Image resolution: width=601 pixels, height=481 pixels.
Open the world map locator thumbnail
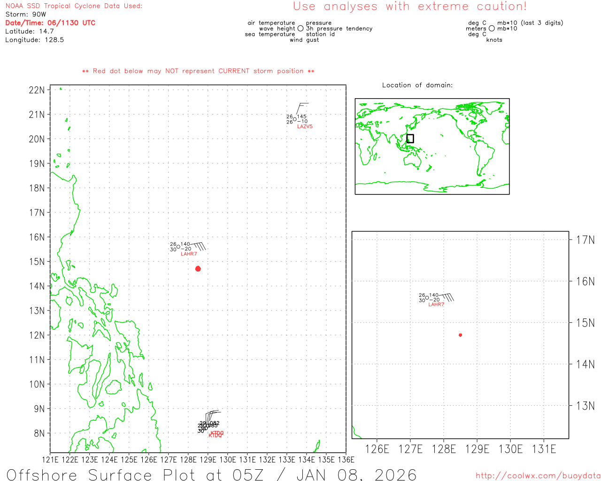point(432,146)
